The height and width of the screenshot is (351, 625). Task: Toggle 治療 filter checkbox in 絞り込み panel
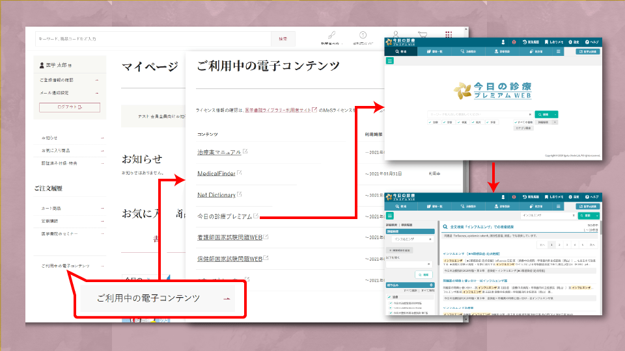389,297
